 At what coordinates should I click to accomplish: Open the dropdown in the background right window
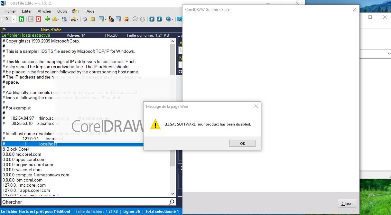tap(389, 54)
